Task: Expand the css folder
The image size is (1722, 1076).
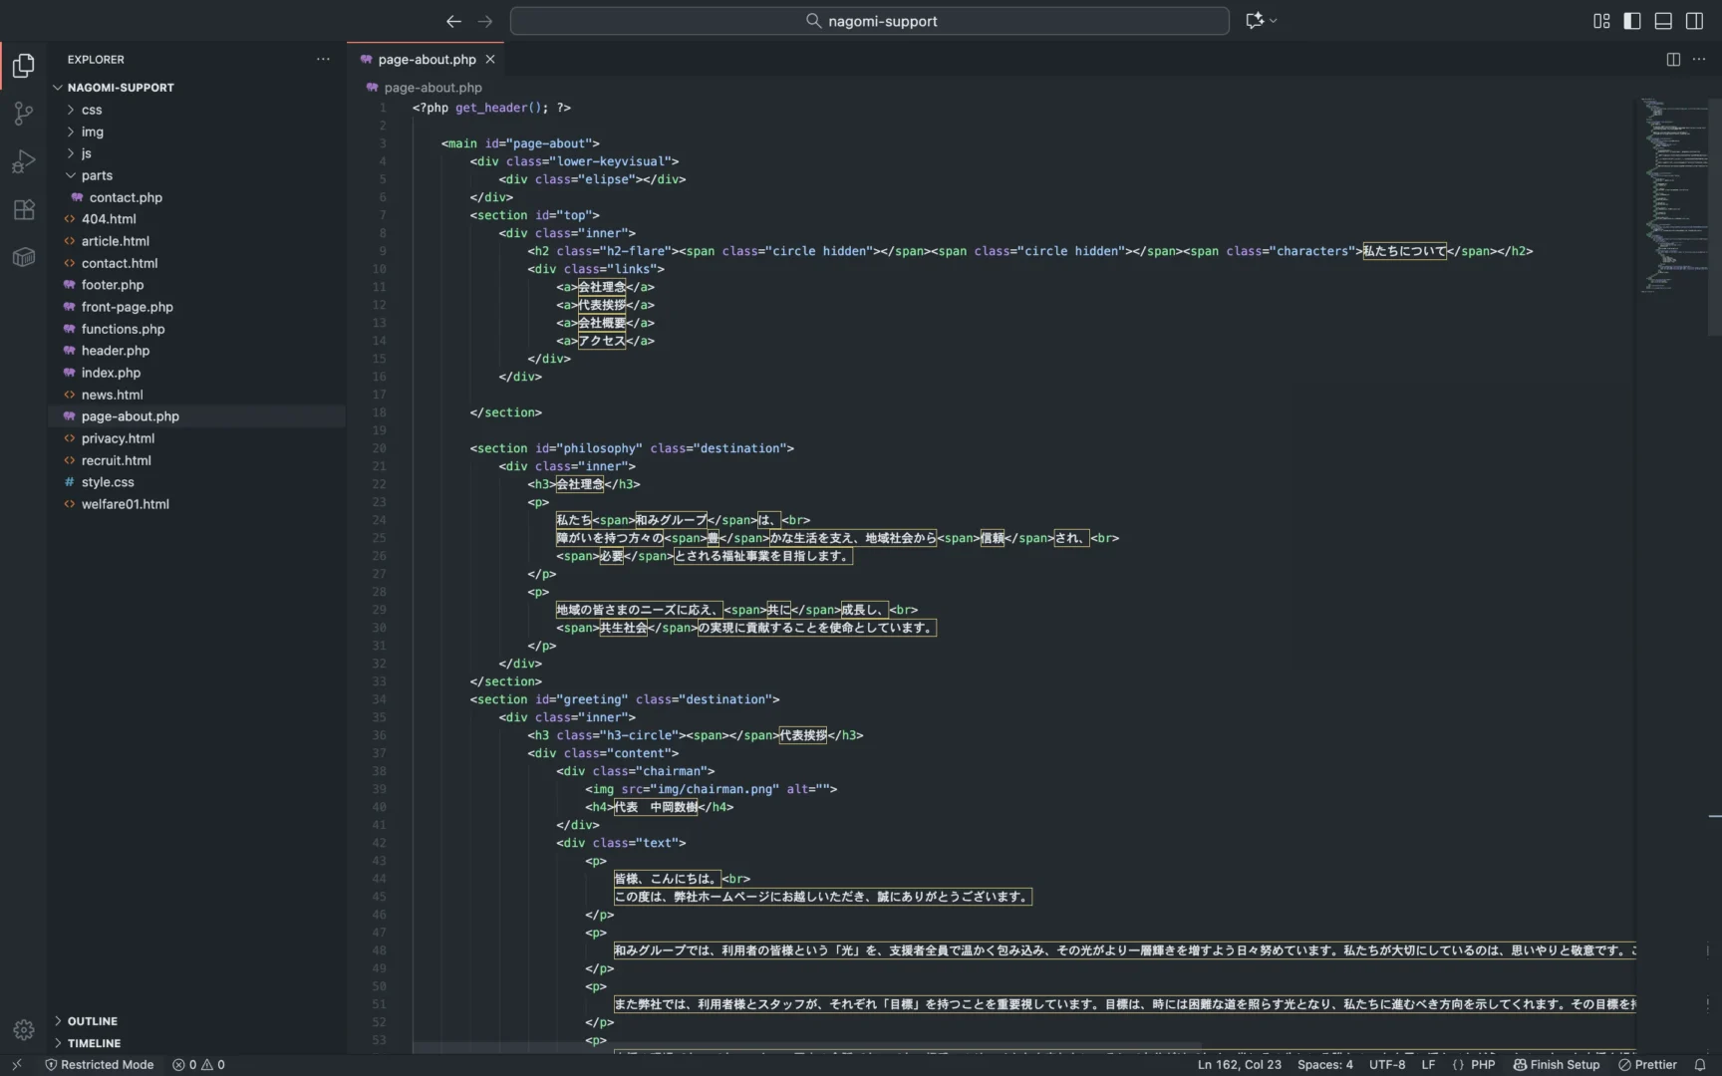Action: pyautogui.click(x=92, y=110)
